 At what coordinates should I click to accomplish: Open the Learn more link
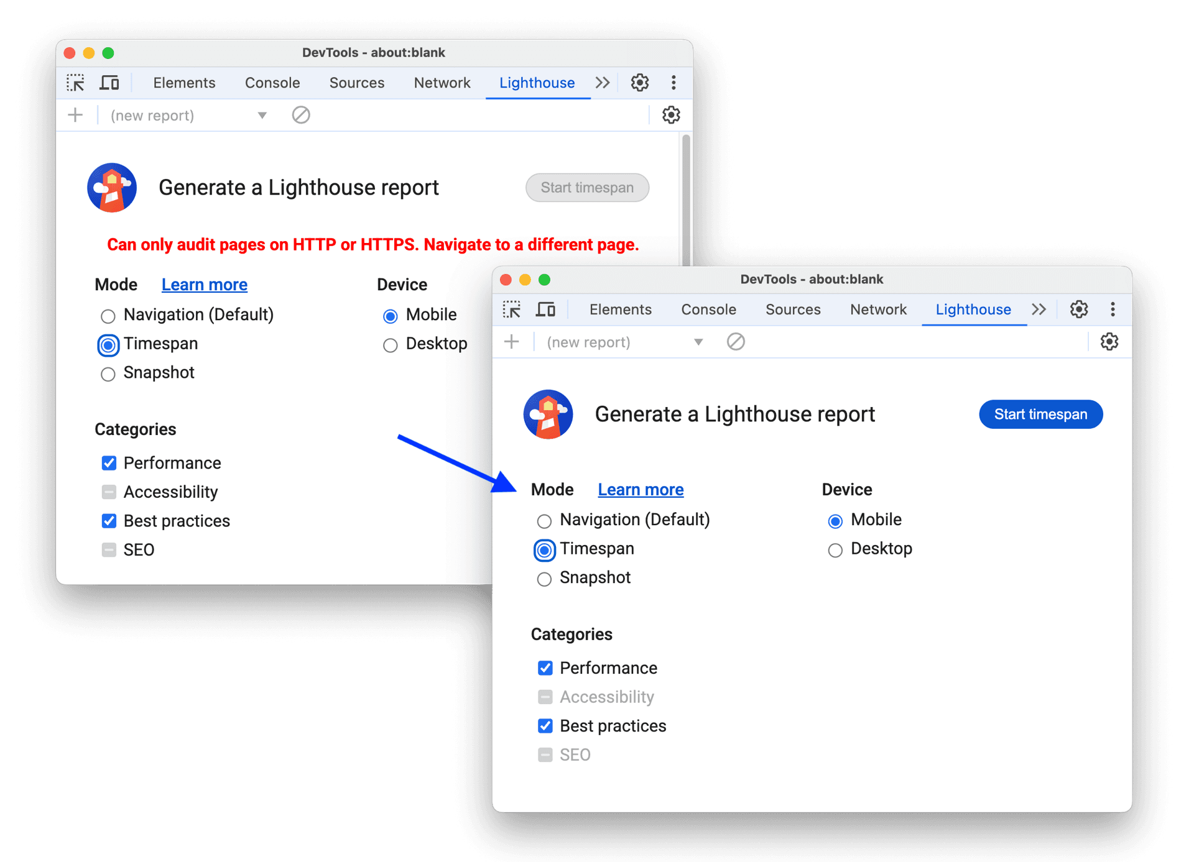click(x=640, y=490)
